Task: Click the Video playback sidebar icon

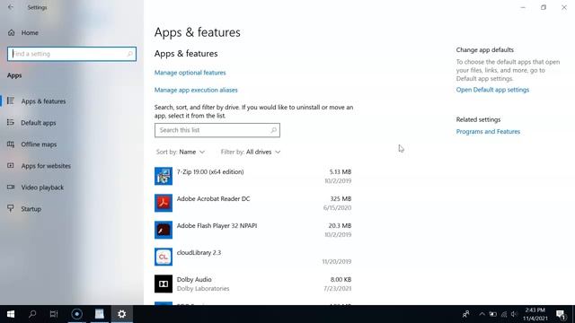Action: pyautogui.click(x=11, y=188)
